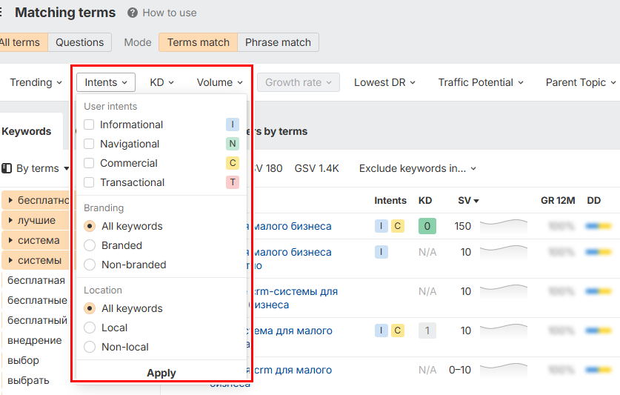Click the Commercial C badge in dropdown
Screen dimensions: 620x395
pyautogui.click(x=233, y=163)
